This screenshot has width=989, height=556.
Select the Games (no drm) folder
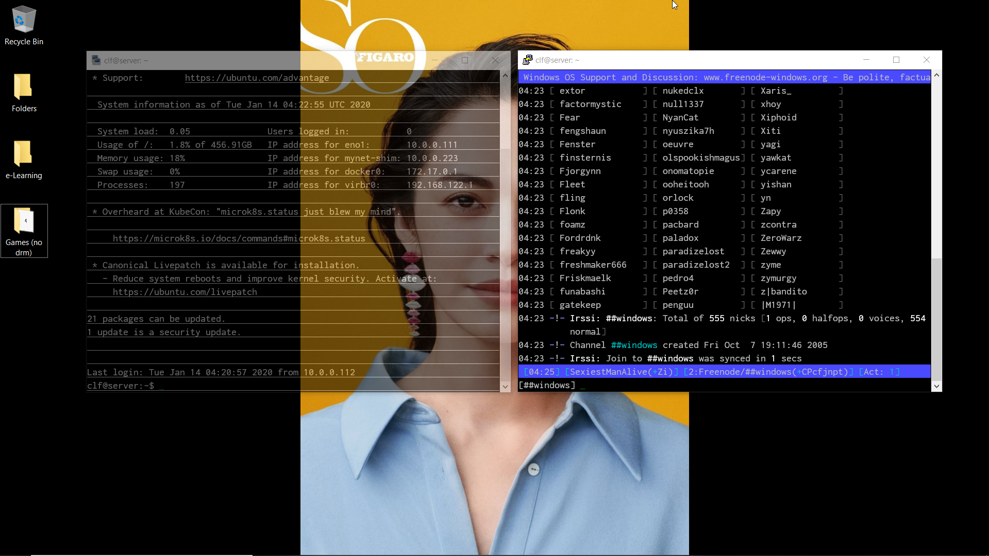click(24, 231)
